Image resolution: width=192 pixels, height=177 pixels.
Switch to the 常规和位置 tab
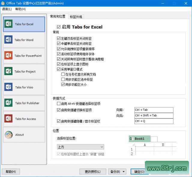(x=58, y=16)
